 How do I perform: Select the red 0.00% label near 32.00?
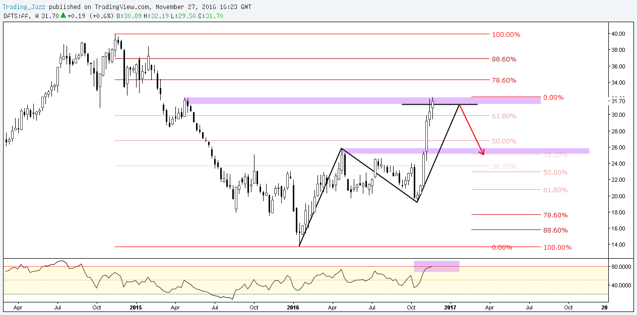pyautogui.click(x=553, y=97)
